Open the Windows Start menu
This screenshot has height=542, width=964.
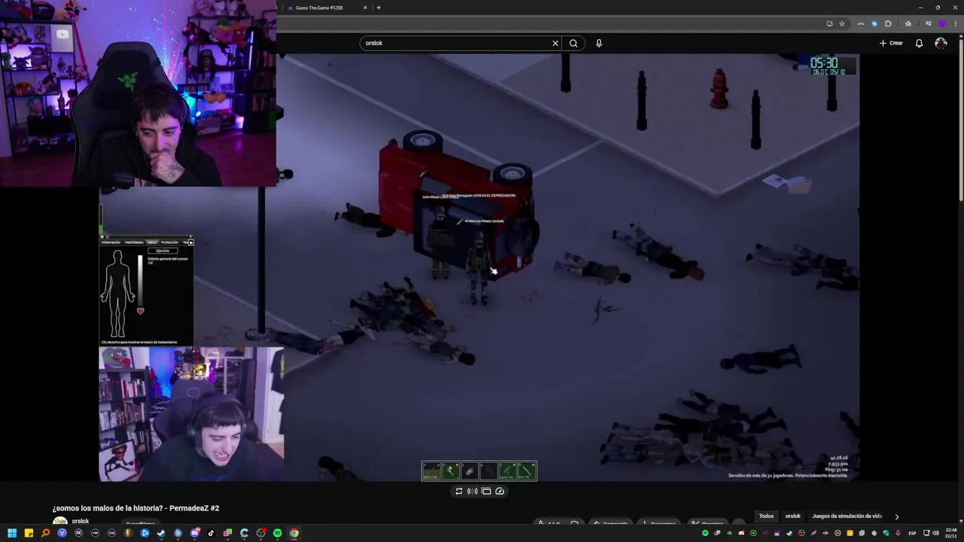[x=12, y=533]
